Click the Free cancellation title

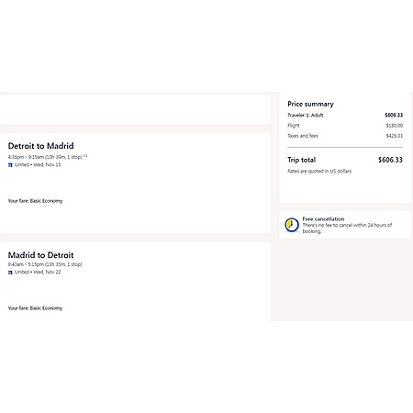coord(323,218)
